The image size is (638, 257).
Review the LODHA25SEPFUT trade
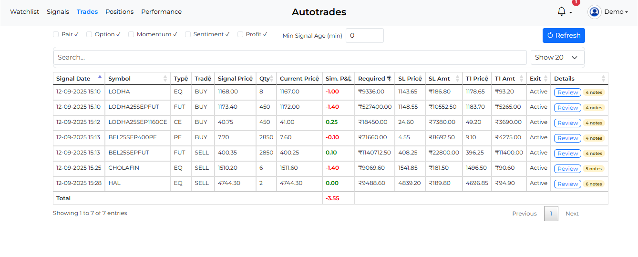click(x=567, y=108)
